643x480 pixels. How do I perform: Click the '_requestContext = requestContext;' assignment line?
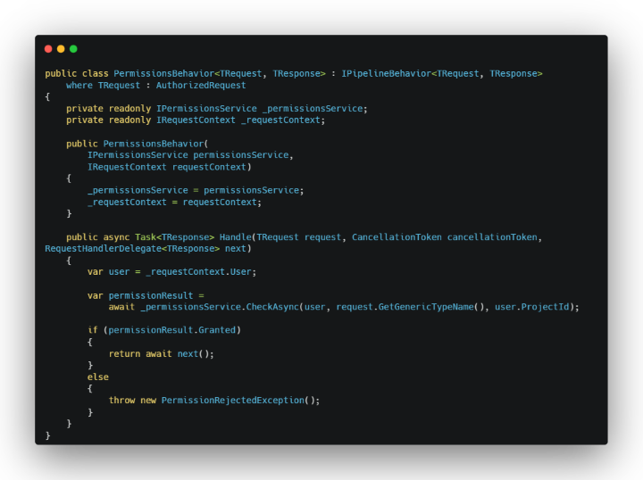click(x=174, y=203)
